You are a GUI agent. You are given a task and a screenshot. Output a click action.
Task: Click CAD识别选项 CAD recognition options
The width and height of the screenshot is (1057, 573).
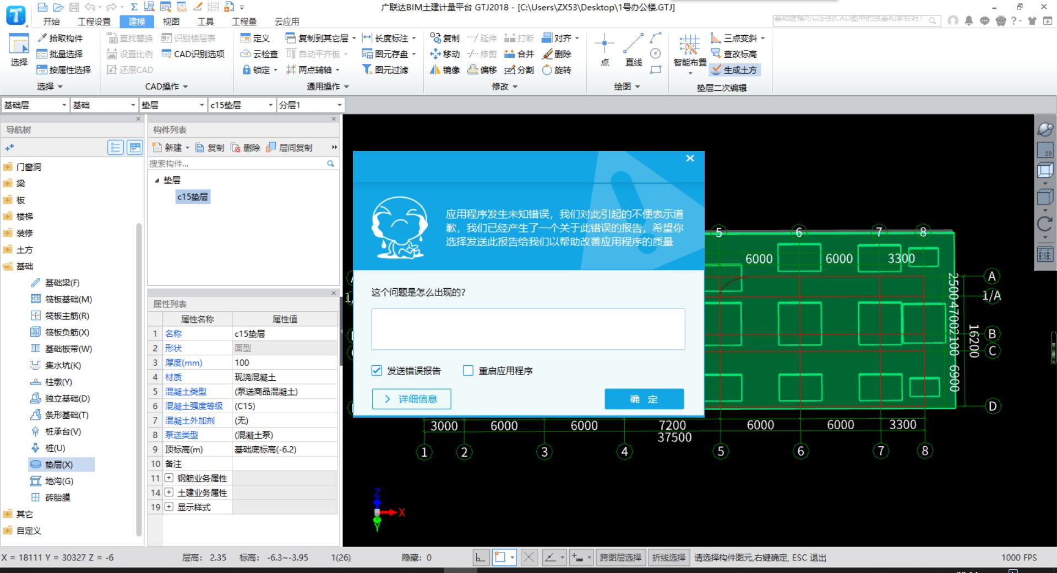click(193, 54)
